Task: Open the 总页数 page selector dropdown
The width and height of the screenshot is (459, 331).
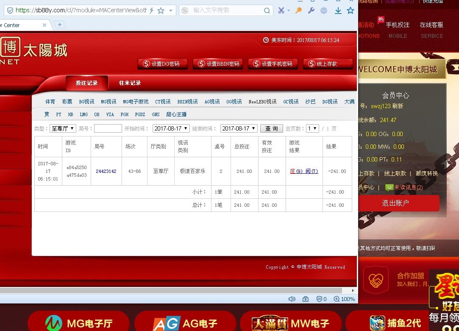Action: pos(312,128)
